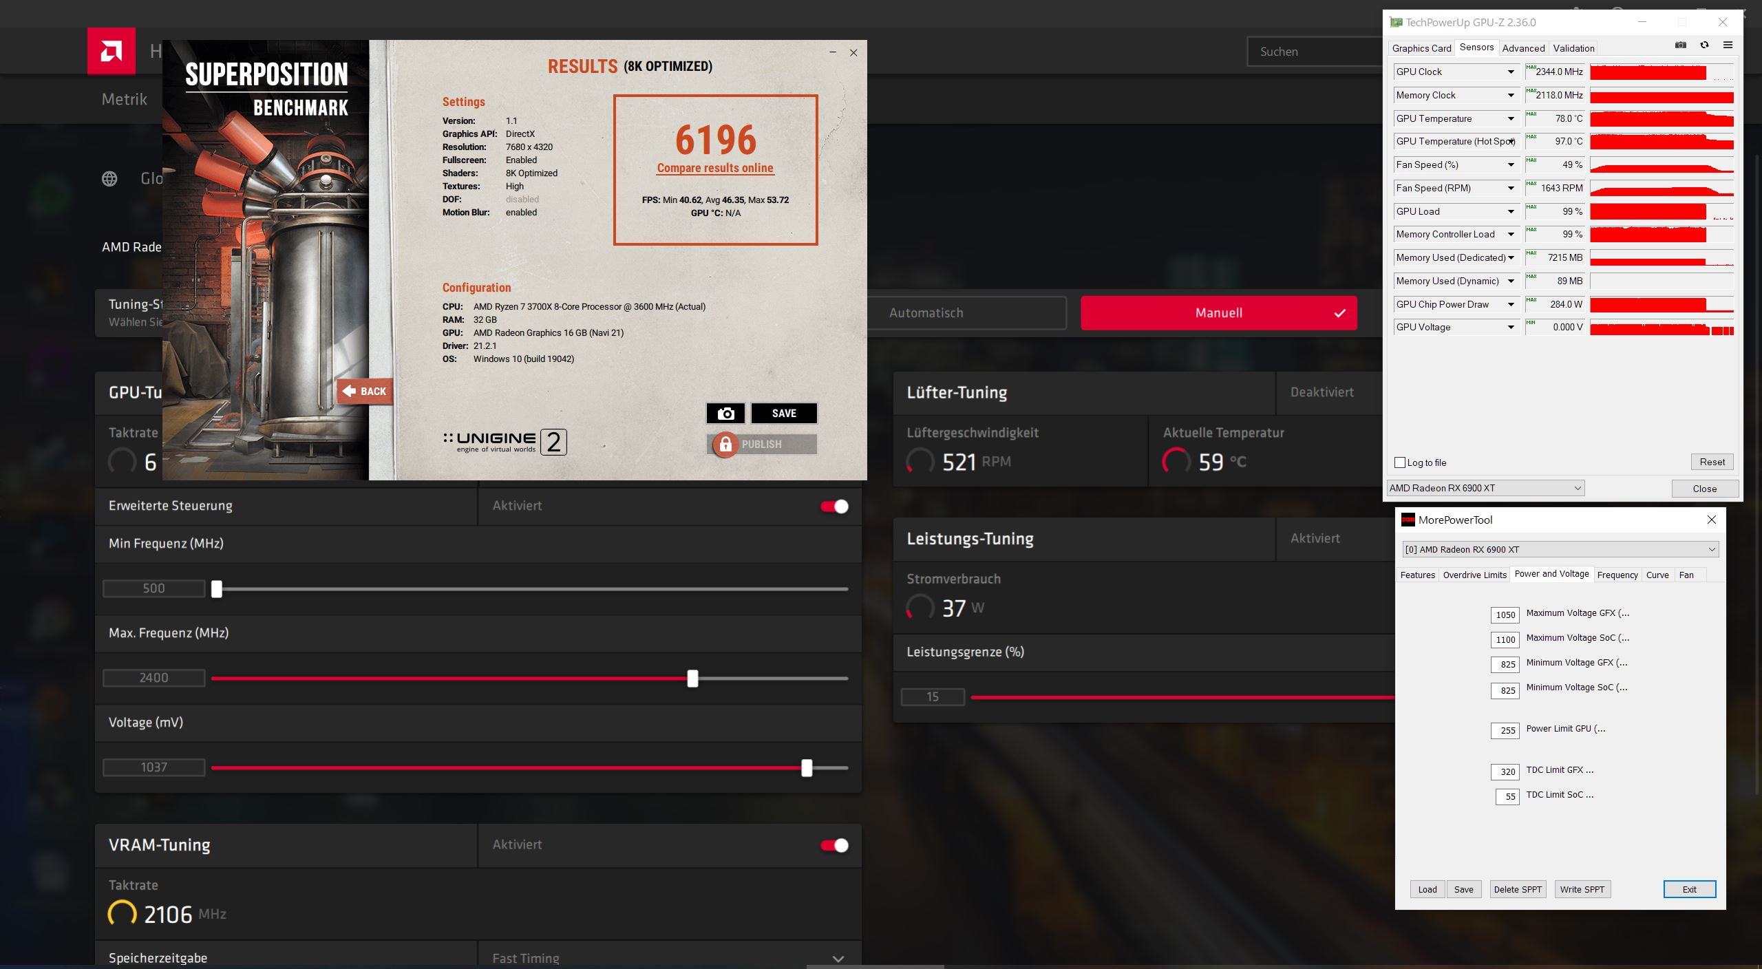Open the GPU Load sensor dropdown

point(1511,211)
